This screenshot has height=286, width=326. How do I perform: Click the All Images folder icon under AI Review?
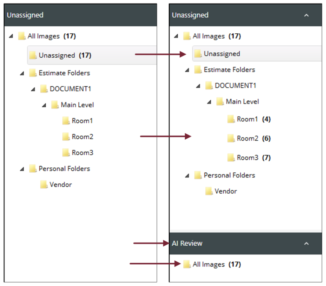coord(187,264)
